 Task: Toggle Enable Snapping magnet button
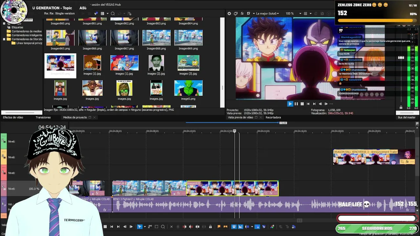pos(234,226)
